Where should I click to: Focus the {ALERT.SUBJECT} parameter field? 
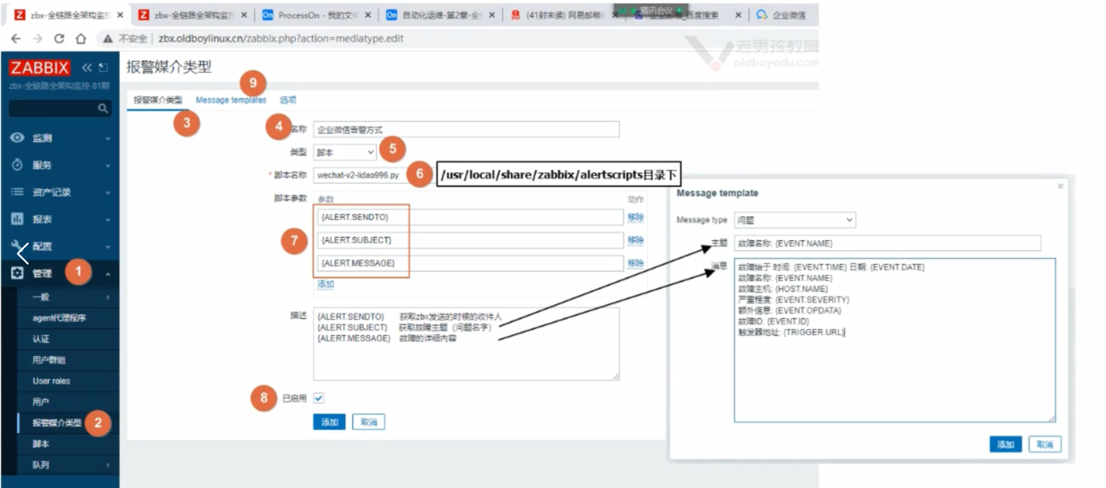coord(470,240)
